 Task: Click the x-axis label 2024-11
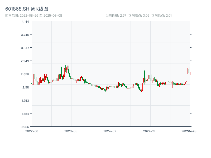click(149, 131)
